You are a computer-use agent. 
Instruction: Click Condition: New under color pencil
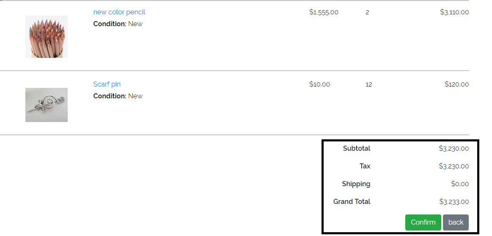pos(118,24)
